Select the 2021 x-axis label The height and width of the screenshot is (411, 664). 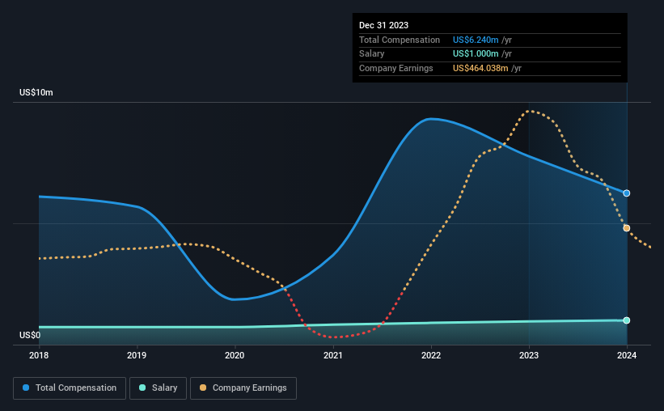pos(333,355)
